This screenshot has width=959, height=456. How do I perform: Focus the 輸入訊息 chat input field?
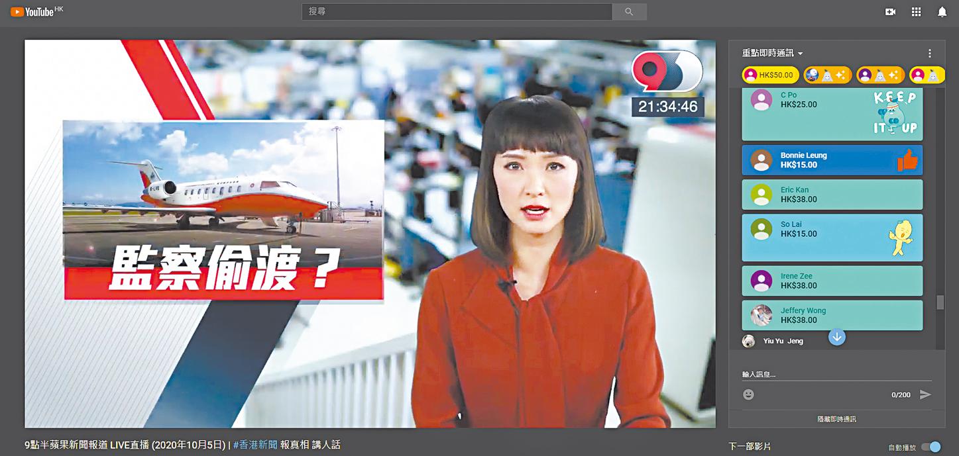click(x=836, y=375)
